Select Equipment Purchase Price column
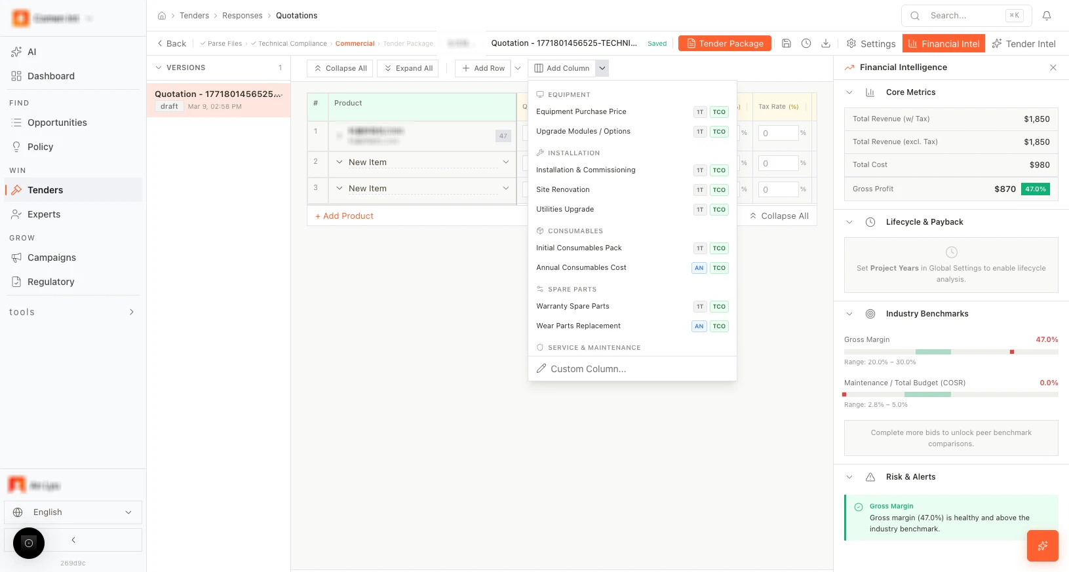 click(632, 112)
